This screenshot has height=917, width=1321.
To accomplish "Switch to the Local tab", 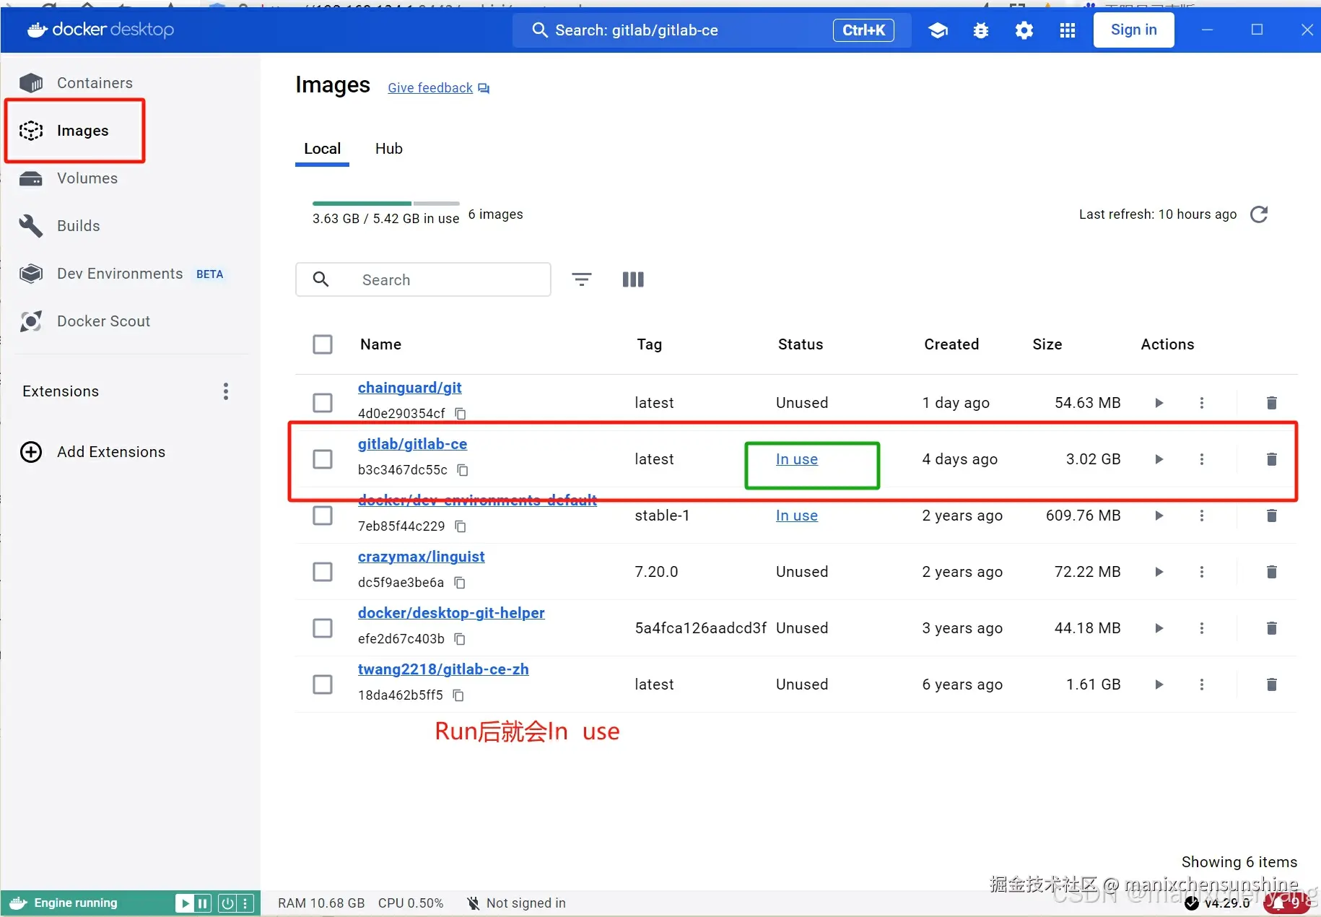I will pyautogui.click(x=322, y=149).
